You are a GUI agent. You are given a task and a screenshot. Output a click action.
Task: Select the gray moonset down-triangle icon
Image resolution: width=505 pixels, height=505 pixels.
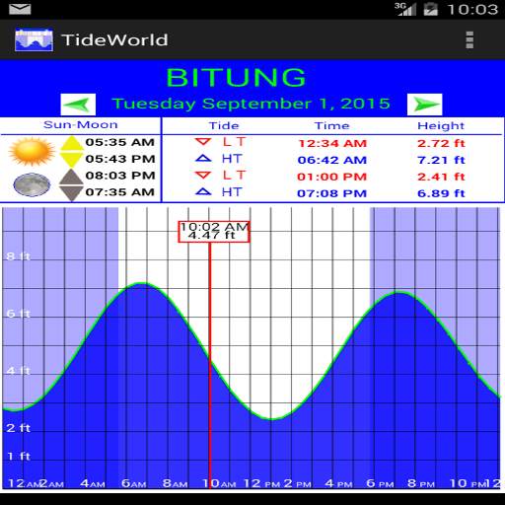point(71,193)
